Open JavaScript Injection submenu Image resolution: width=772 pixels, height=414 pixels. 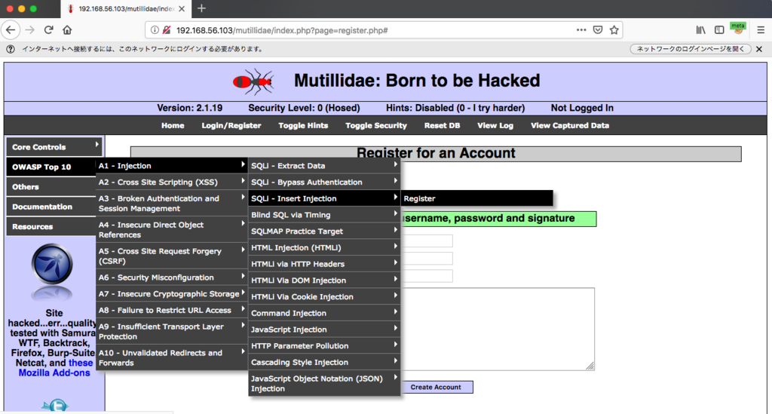tap(324, 330)
